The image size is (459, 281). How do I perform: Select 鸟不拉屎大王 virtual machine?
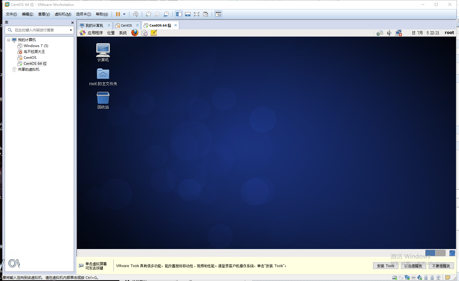31,52
